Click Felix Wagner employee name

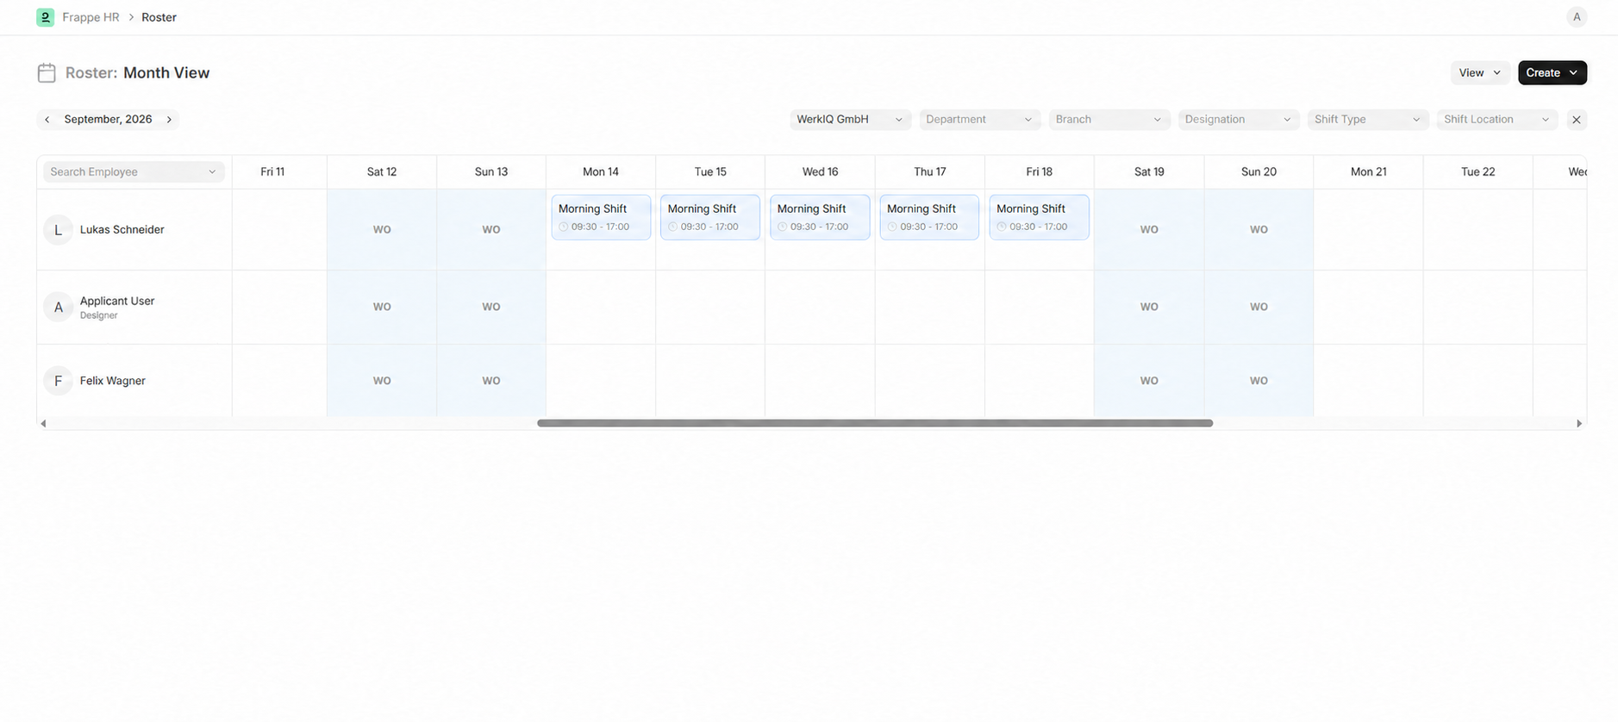tap(113, 381)
